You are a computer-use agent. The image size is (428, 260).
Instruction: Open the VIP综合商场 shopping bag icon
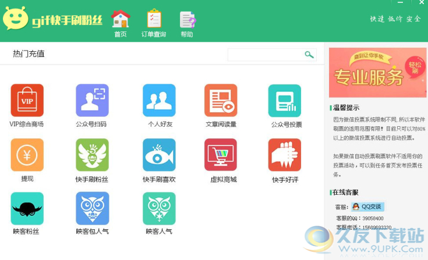tap(27, 100)
